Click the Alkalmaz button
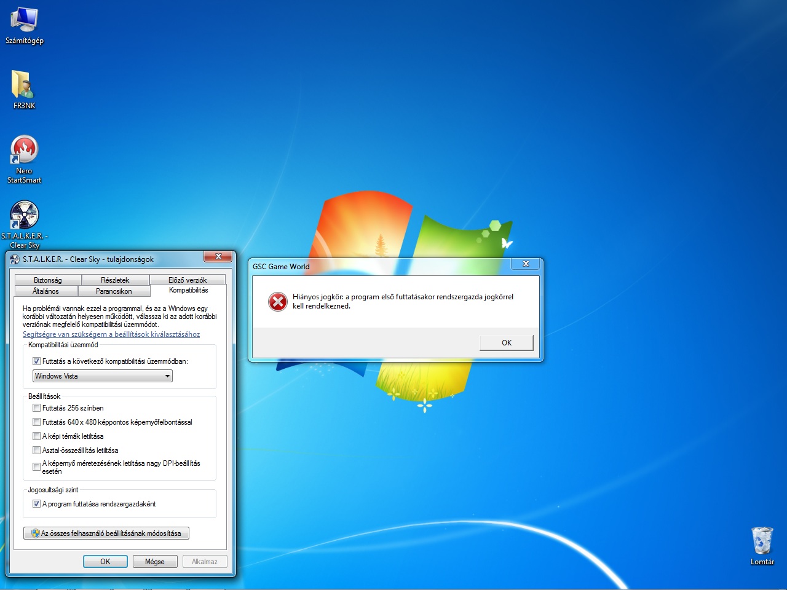This screenshot has height=590, width=787. 205,562
